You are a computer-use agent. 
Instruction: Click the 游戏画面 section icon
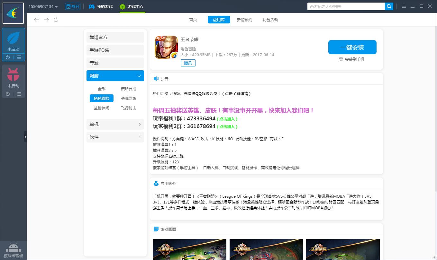click(x=156, y=229)
